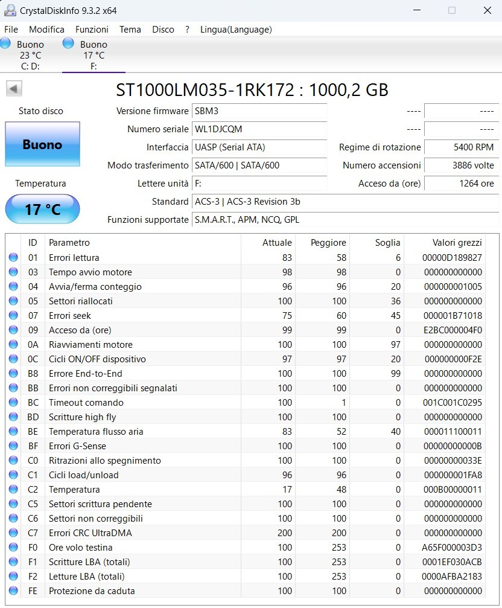This screenshot has width=502, height=608.
Task: Click the Numero seriale field WL1DJCQM
Action: click(x=259, y=129)
